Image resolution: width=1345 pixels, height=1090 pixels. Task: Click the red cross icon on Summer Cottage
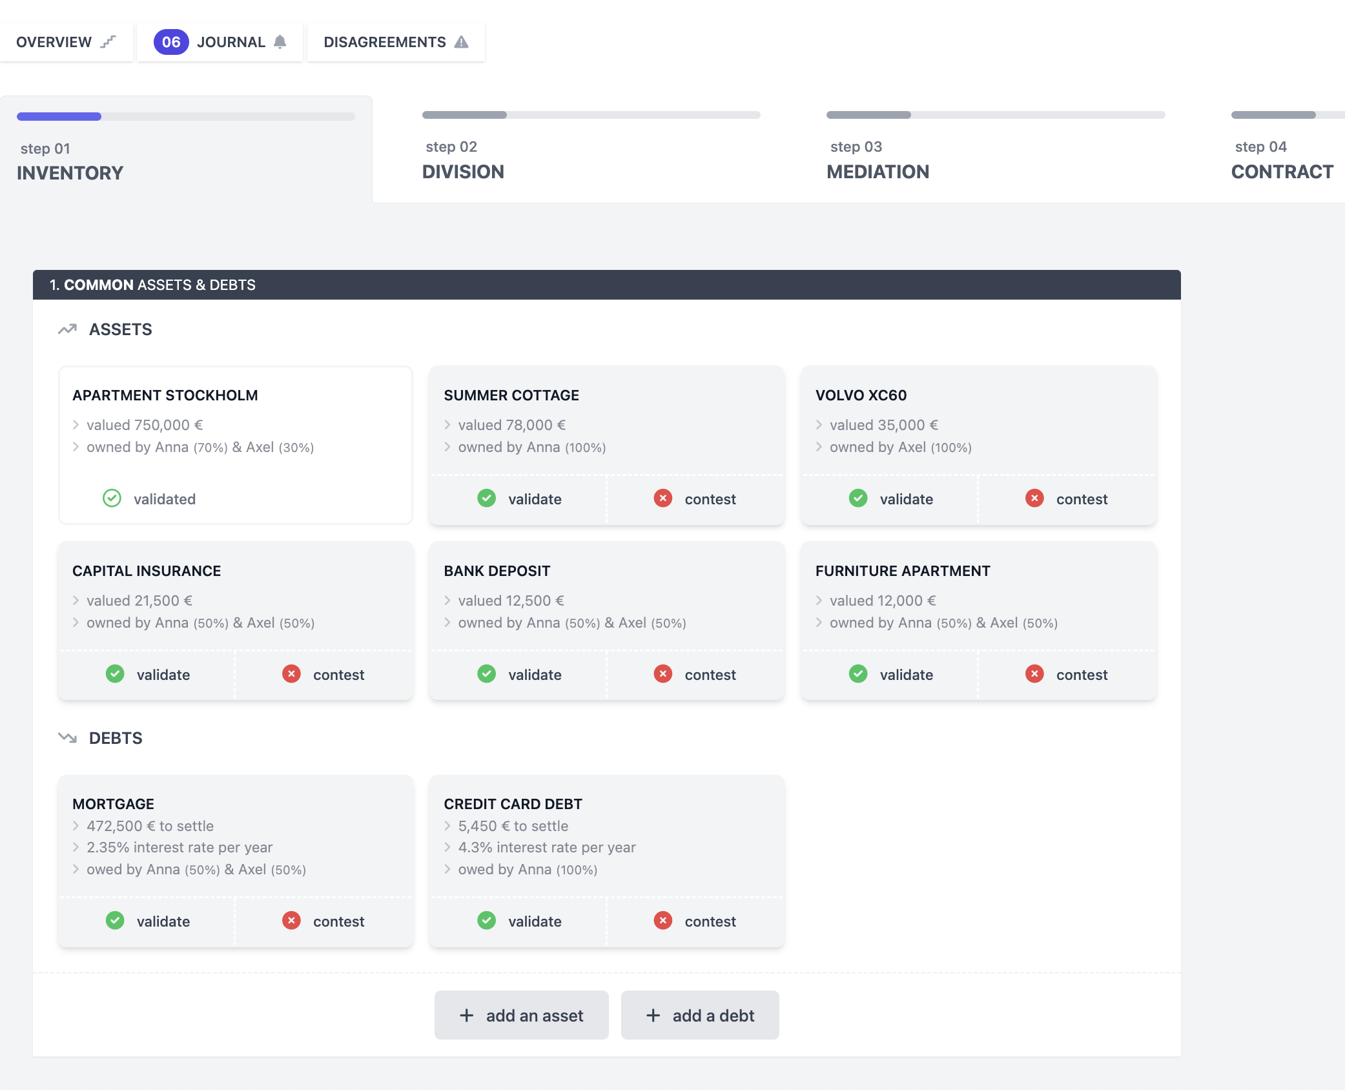coord(662,499)
